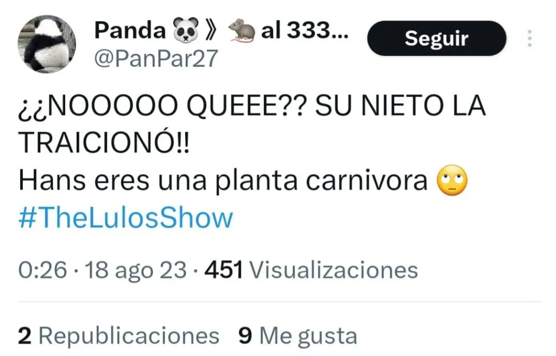Screen dimensions: 556x356
Task: Click the truncated 'al 333...' name text
Action: [305, 30]
